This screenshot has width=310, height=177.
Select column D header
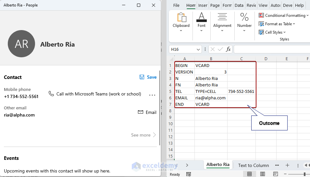pos(266,59)
